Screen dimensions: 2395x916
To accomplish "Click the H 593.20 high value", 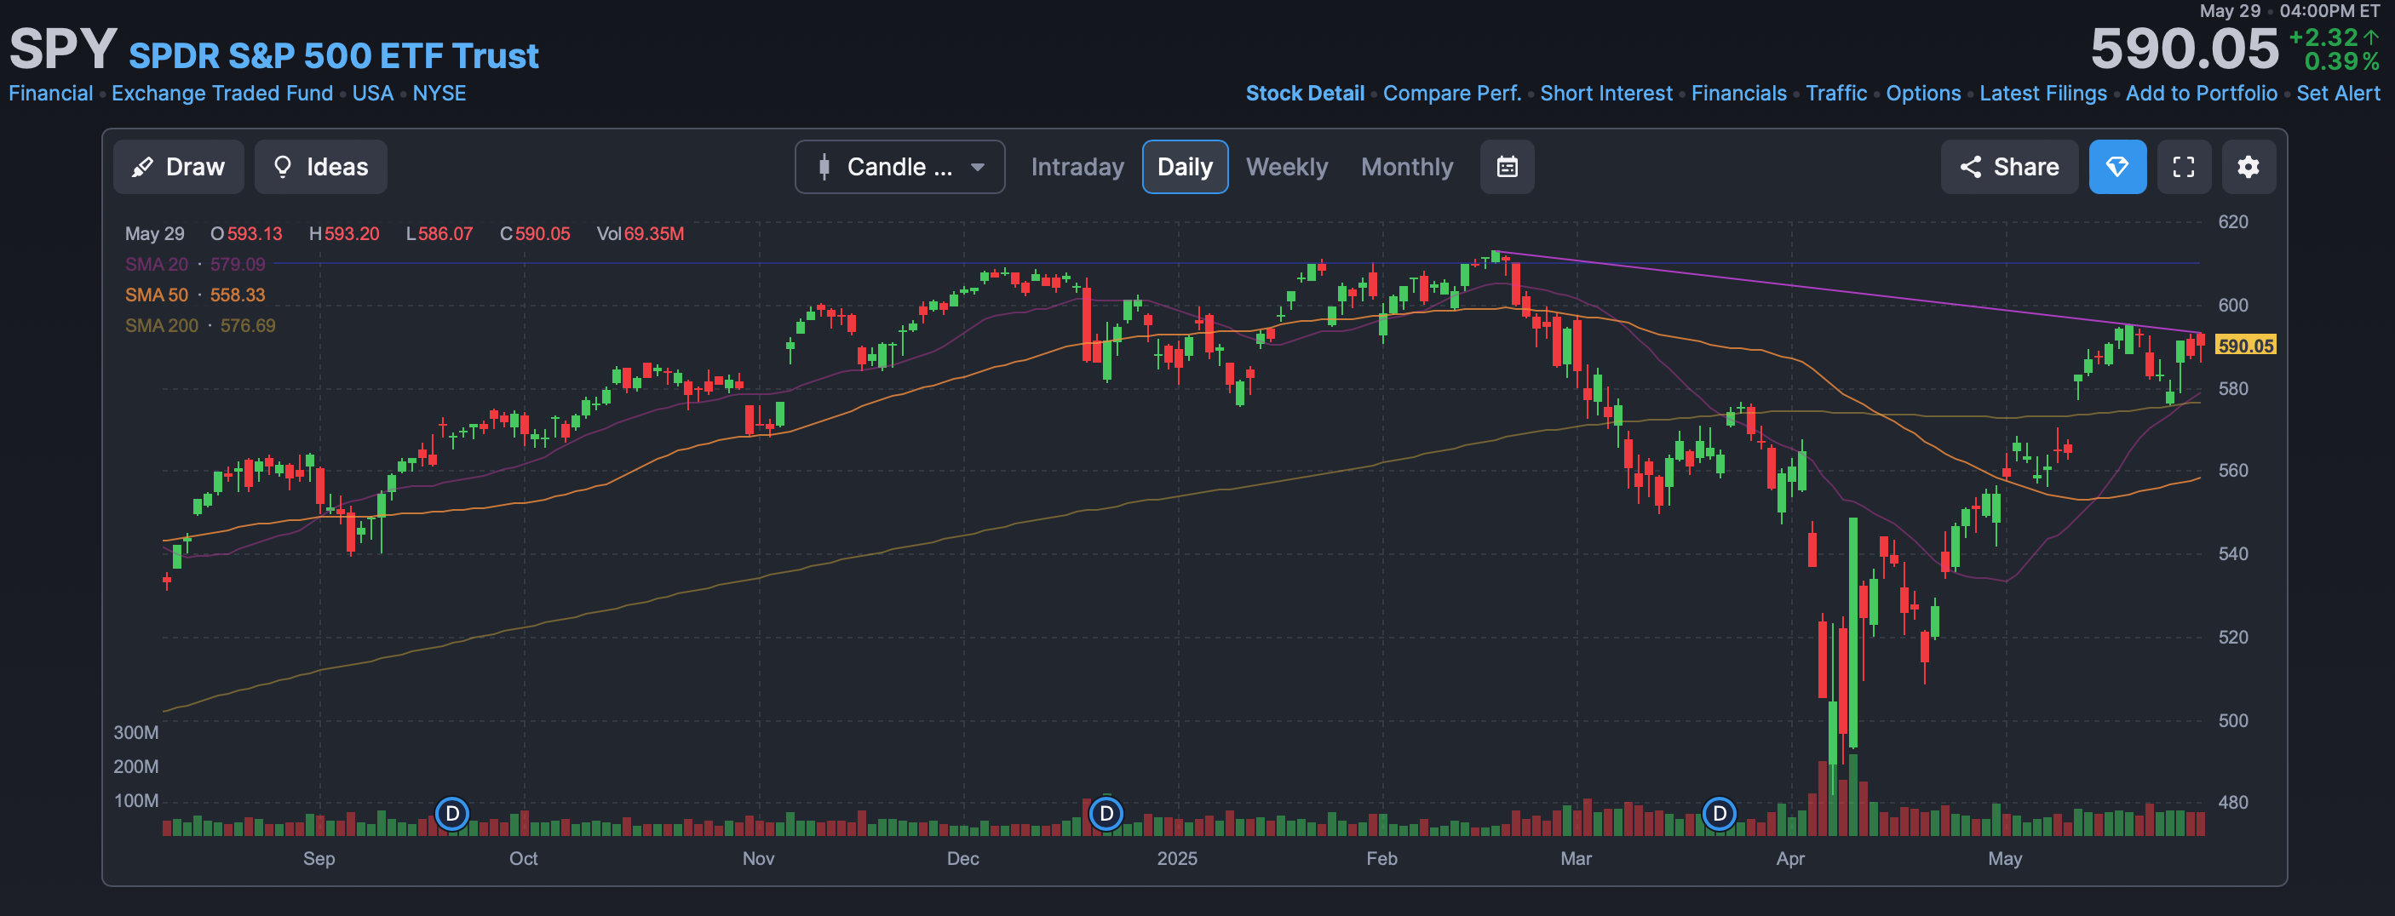I will click(344, 233).
